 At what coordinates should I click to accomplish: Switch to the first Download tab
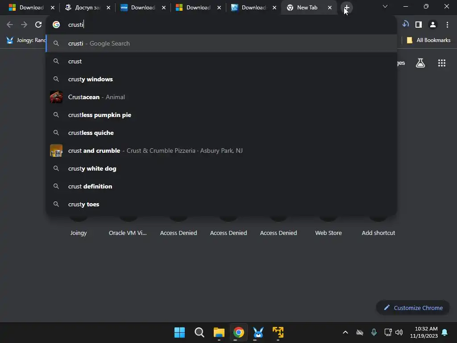click(32, 8)
